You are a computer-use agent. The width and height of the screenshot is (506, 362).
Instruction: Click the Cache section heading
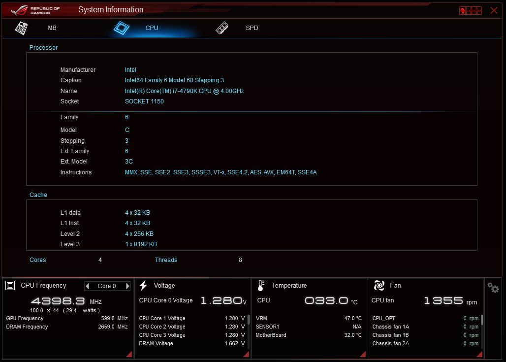tap(38, 195)
